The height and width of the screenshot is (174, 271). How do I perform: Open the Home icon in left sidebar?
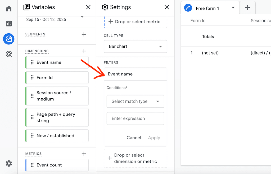tap(9, 9)
